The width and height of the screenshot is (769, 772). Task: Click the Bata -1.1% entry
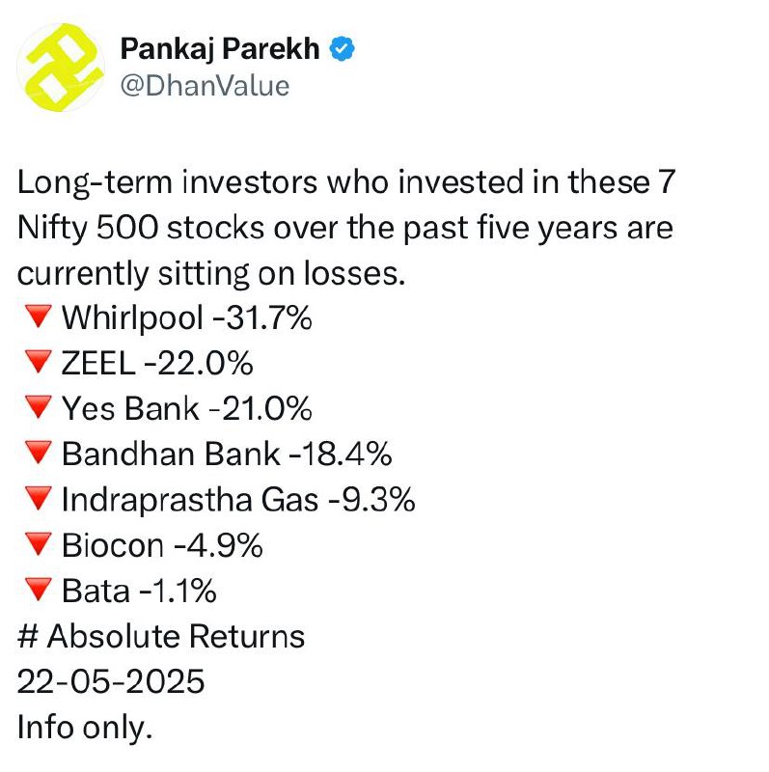tap(139, 591)
